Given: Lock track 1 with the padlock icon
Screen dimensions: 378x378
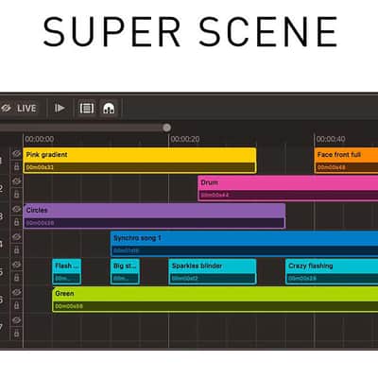Looking at the screenshot, I should pos(17,167).
